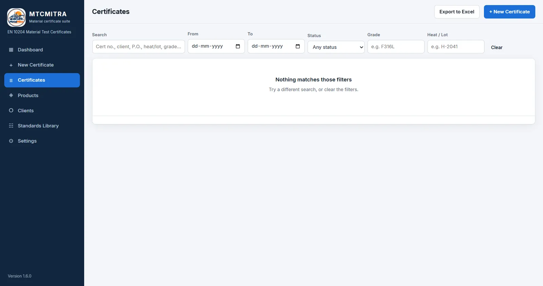Open the Standards Library page
The width and height of the screenshot is (543, 286).
click(x=42, y=126)
